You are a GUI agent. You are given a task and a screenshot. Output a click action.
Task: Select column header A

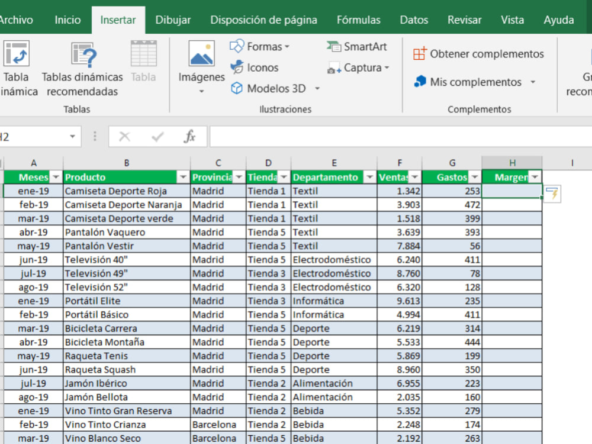click(x=34, y=163)
